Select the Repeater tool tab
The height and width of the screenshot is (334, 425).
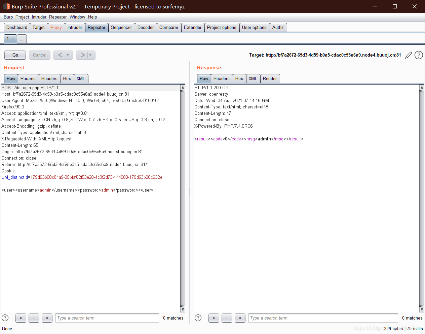click(x=96, y=28)
